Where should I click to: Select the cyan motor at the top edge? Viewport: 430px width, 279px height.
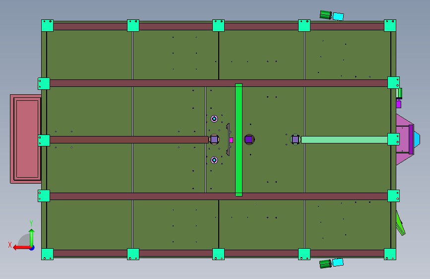click(x=338, y=16)
